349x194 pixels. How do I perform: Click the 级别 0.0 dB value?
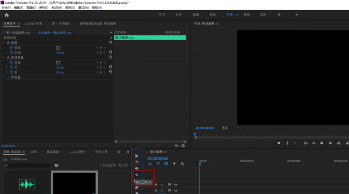tap(60, 53)
